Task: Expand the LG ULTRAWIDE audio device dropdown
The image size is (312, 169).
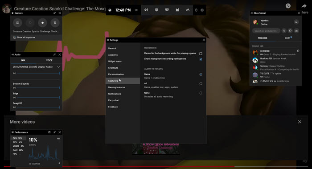Action: 58,67
